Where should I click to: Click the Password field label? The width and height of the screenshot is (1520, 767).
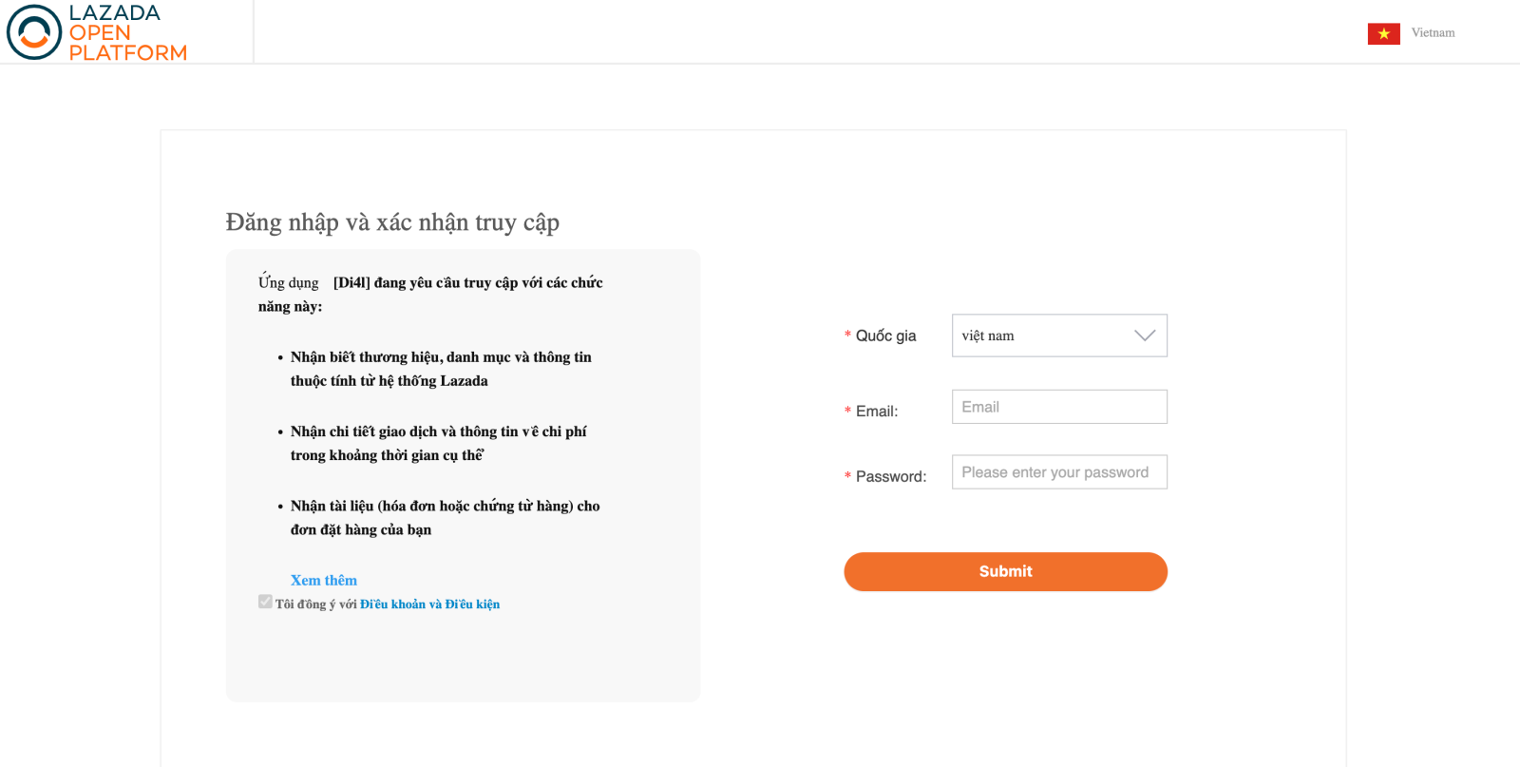point(890,476)
